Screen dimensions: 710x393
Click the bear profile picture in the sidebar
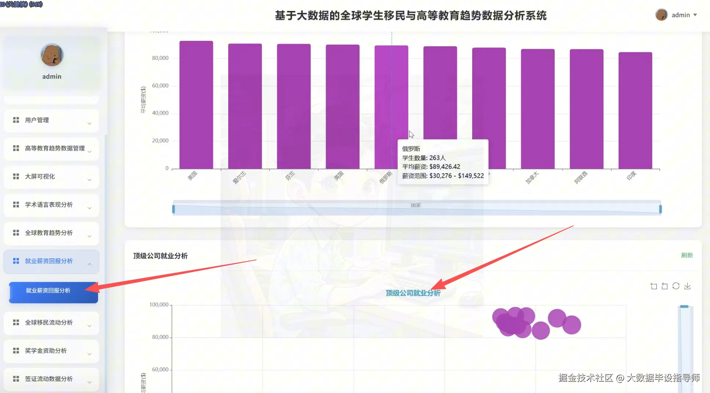51,55
